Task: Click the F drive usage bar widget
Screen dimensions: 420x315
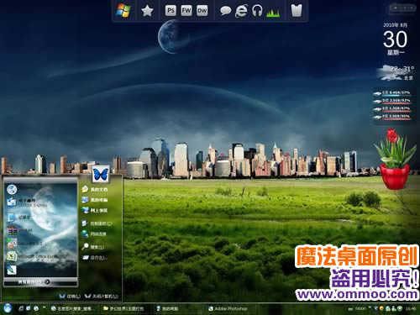Action: (x=393, y=117)
